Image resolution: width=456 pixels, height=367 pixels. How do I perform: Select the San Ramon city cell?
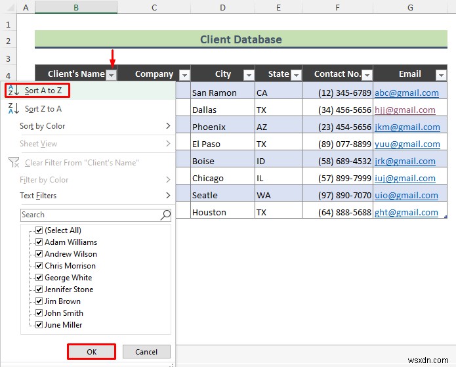[x=223, y=91]
